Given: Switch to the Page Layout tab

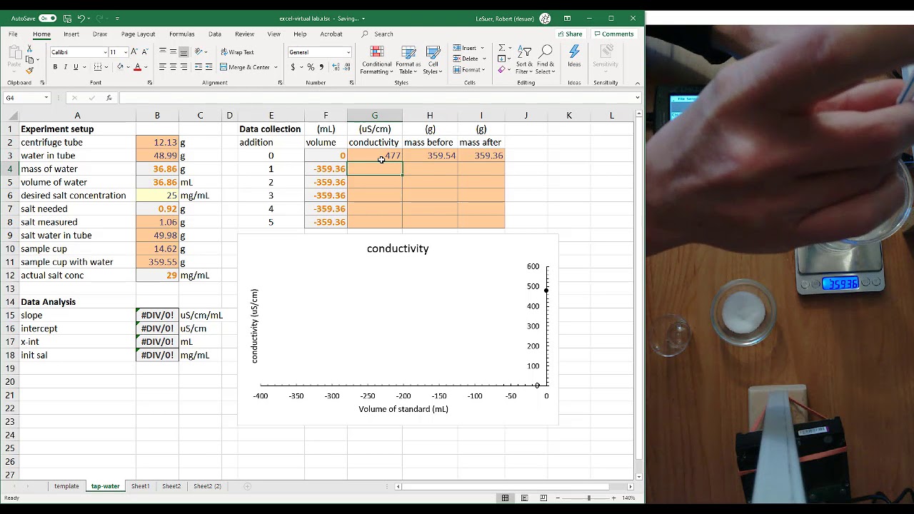Looking at the screenshot, I should pyautogui.click(x=138, y=34).
